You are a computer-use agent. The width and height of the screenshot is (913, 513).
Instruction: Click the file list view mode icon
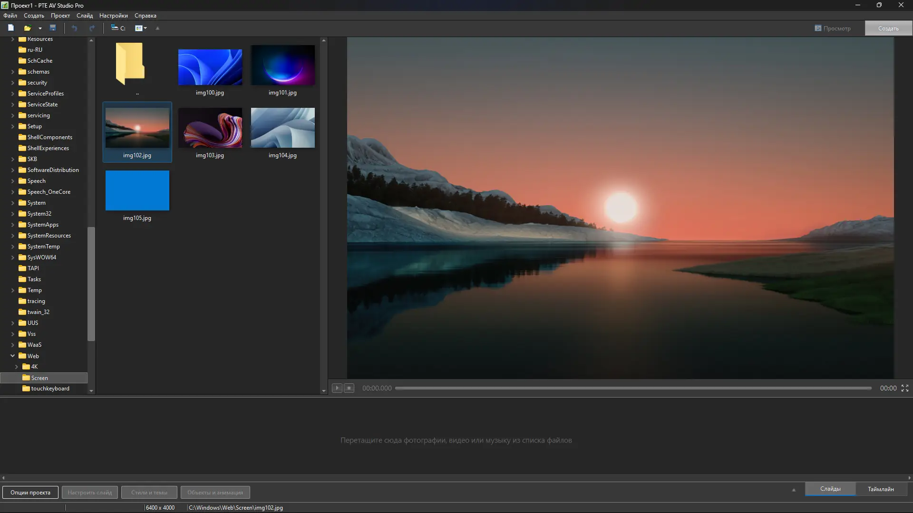click(x=138, y=28)
